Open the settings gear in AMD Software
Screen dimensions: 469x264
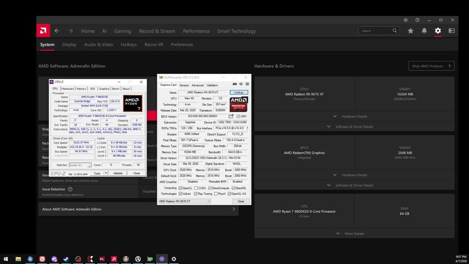coord(438,30)
